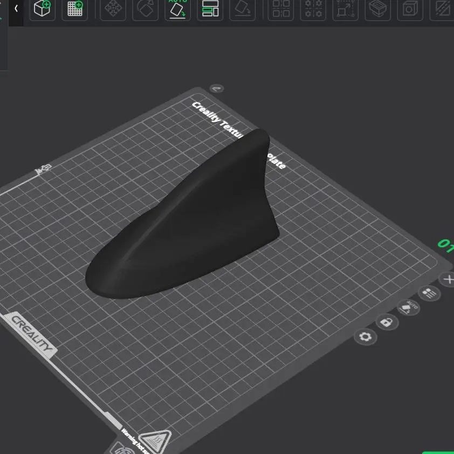Click the cube with circle toolbar icon

pos(410,9)
